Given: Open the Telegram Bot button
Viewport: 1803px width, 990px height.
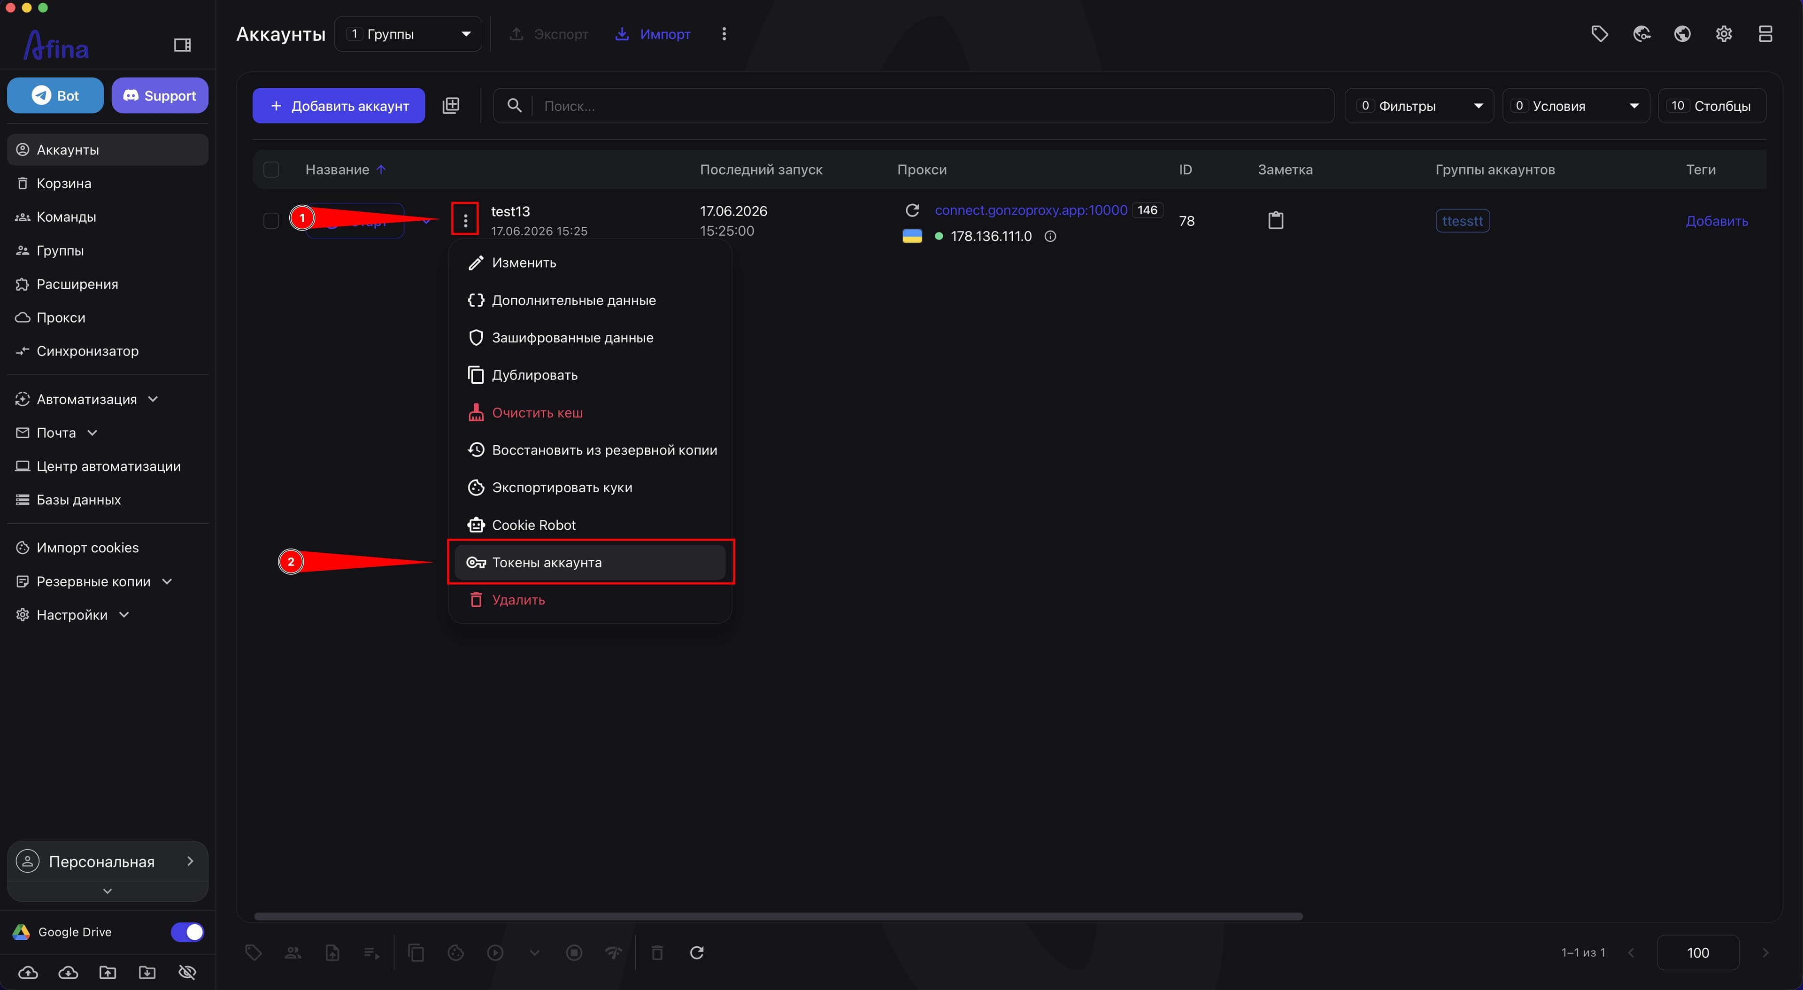Looking at the screenshot, I should [x=55, y=95].
